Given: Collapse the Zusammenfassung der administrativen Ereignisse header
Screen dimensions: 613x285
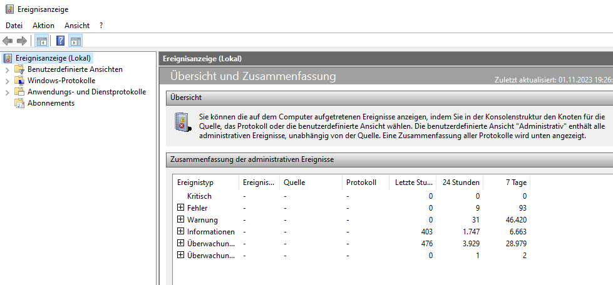Looking at the screenshot, I should [x=389, y=159].
